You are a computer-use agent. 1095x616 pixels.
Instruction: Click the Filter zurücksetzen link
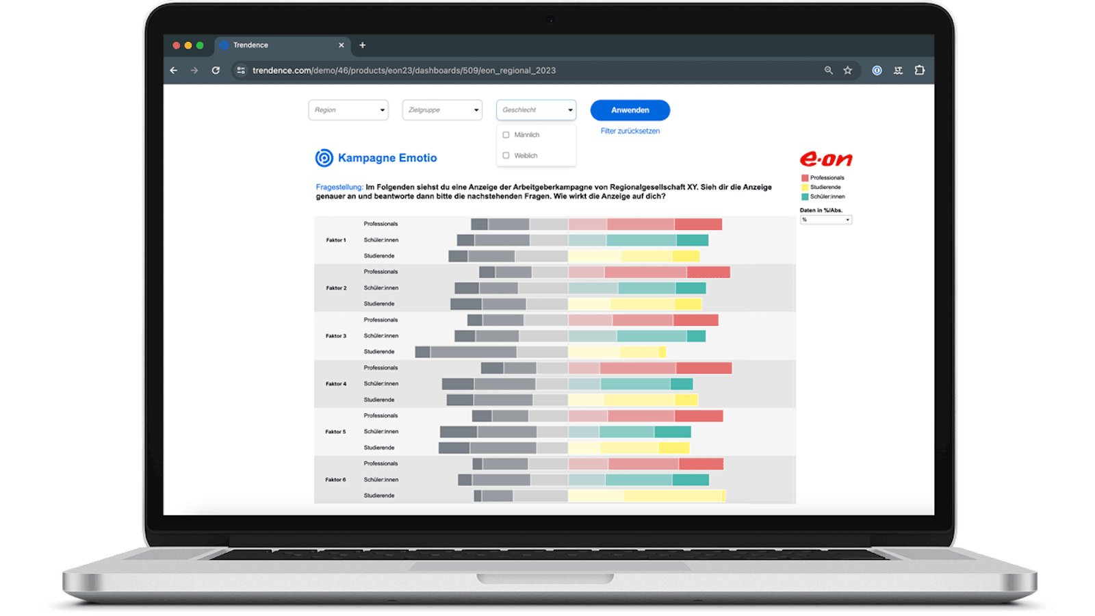pos(630,131)
